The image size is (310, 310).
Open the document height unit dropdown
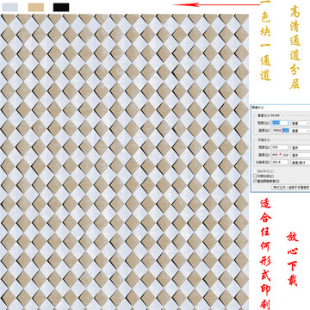(301, 155)
